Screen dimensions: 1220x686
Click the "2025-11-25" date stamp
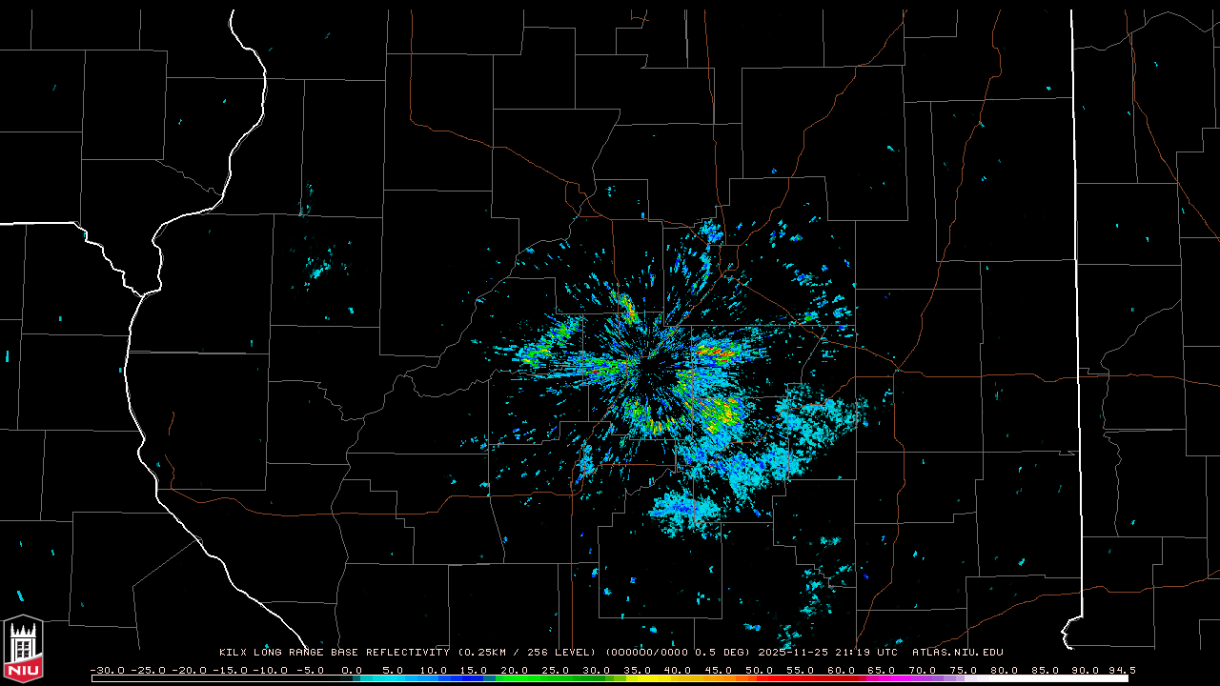pos(793,653)
